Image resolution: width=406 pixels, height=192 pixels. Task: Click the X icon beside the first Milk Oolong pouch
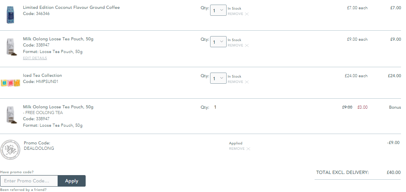(247, 45)
